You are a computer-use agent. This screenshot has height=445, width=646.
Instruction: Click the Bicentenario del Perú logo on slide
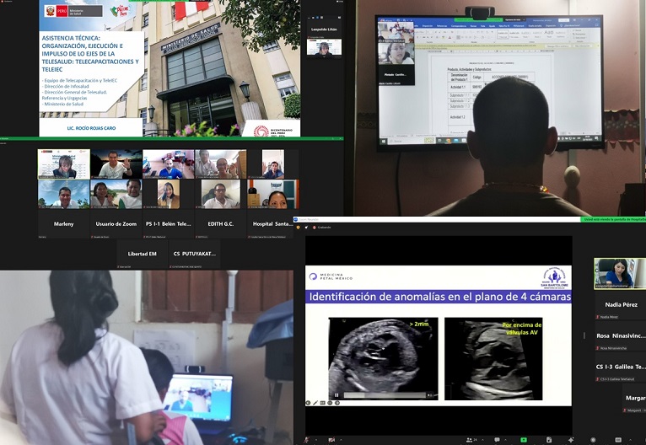click(x=272, y=131)
